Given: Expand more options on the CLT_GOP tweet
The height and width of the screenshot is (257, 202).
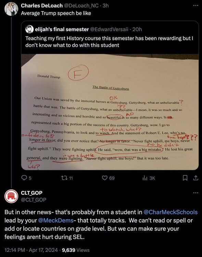Looking at the screenshot, I should pos(195,193).
